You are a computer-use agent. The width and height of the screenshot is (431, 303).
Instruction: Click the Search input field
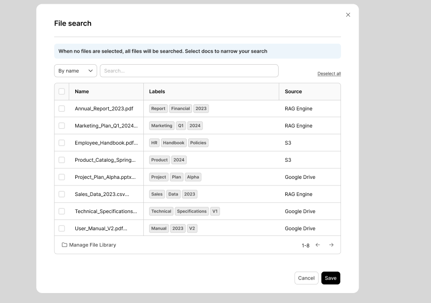coord(189,71)
